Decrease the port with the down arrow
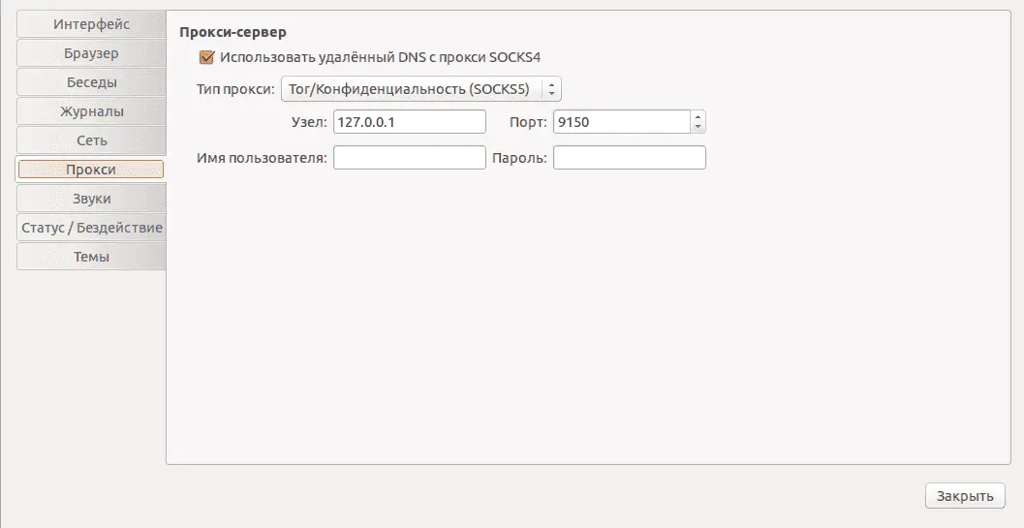The image size is (1024, 528). pos(698,127)
